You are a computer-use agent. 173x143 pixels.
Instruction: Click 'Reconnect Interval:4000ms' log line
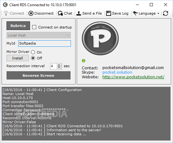click(27, 118)
